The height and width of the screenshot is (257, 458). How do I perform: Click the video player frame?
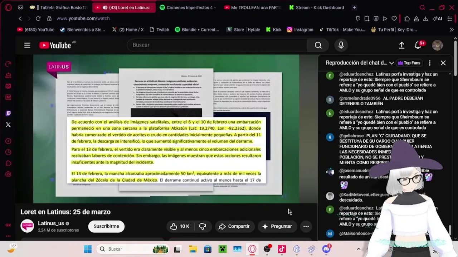[166, 128]
